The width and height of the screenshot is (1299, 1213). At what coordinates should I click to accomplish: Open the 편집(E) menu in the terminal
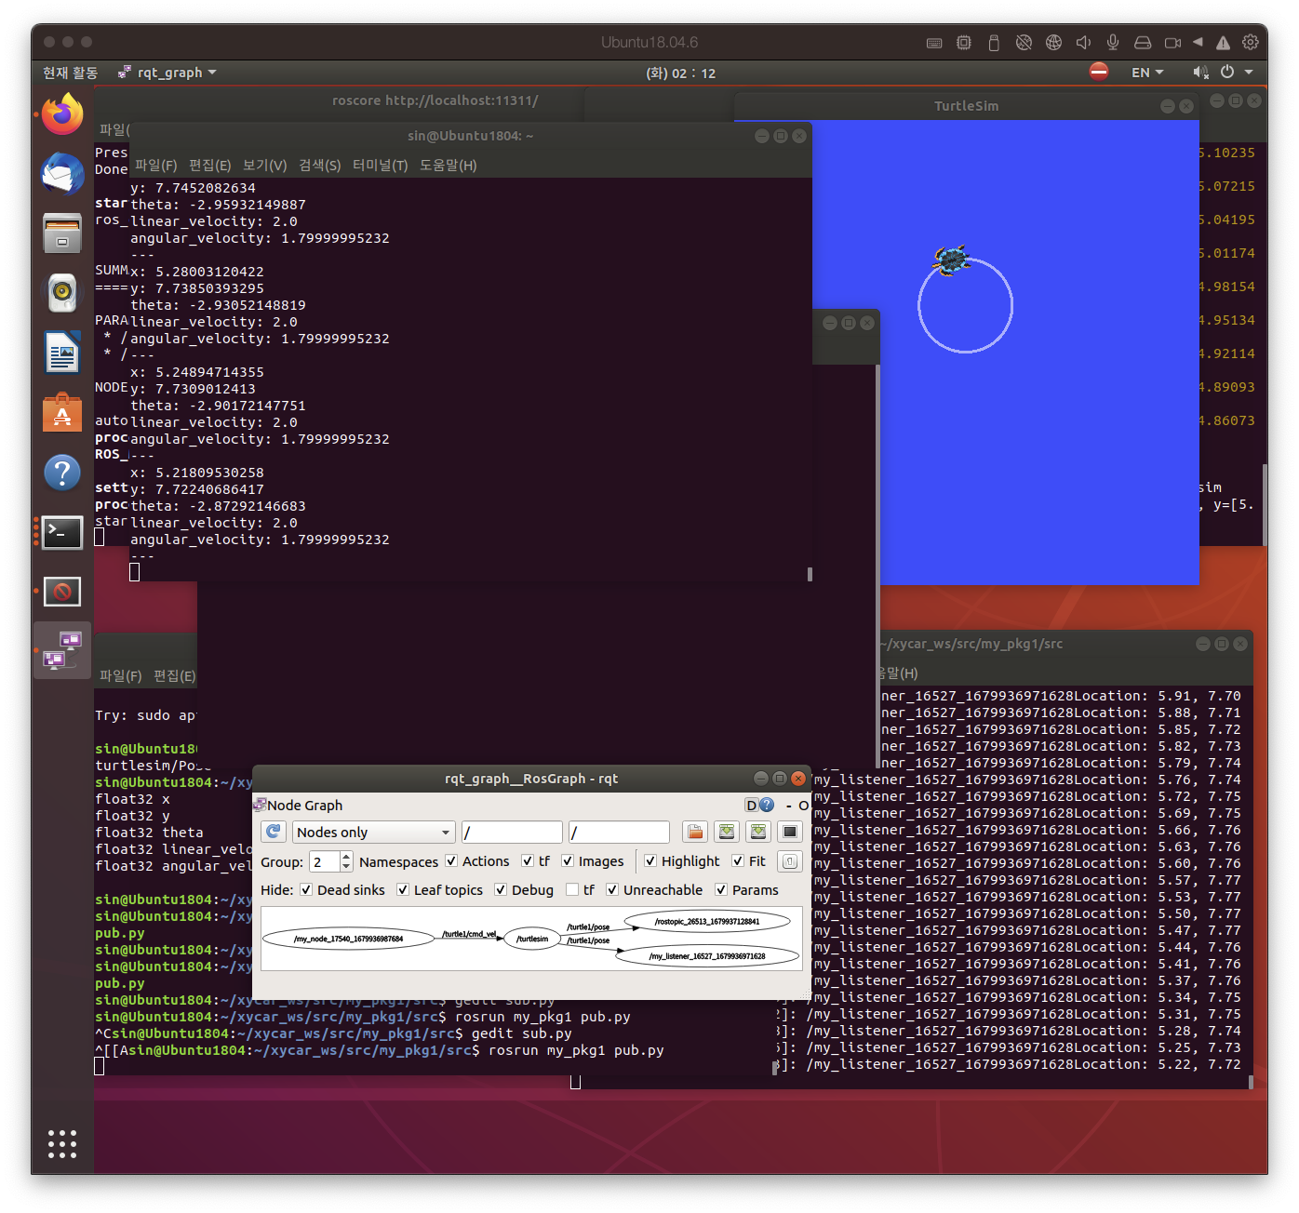click(209, 166)
